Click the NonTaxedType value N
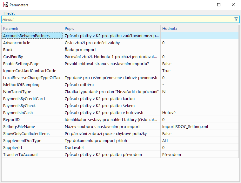 (x=164, y=91)
